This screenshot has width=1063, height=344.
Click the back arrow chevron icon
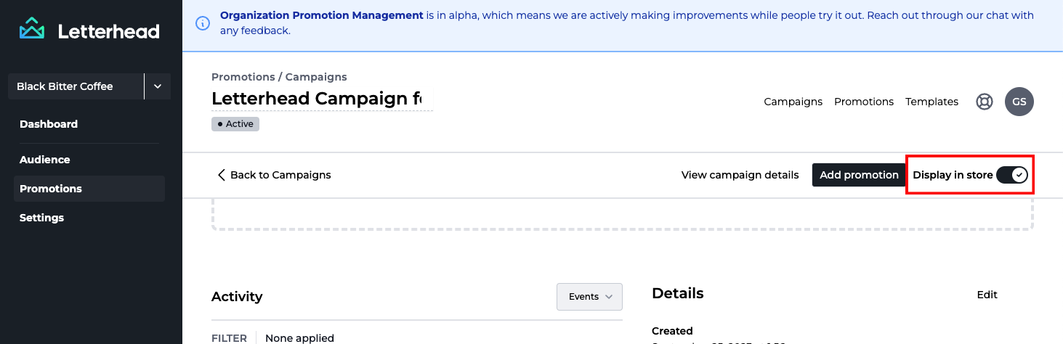(222, 175)
